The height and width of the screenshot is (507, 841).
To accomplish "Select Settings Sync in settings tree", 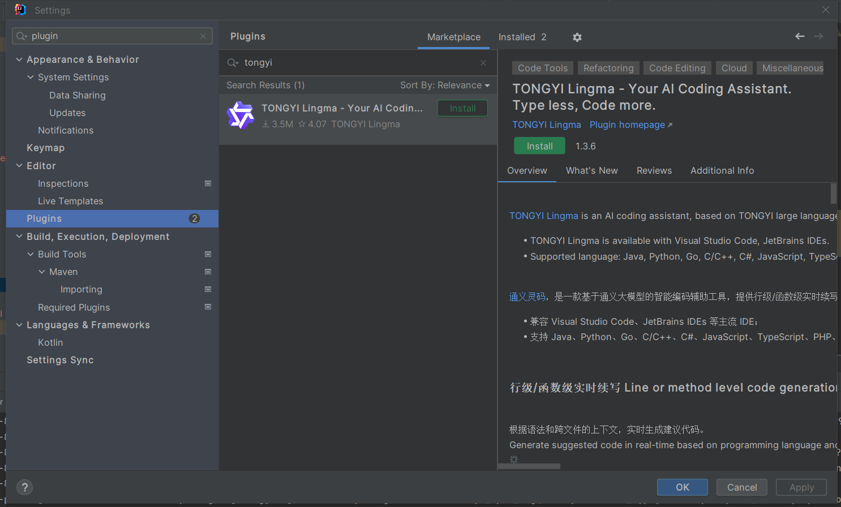I will pyautogui.click(x=60, y=360).
